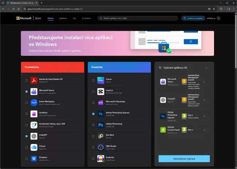The width and height of the screenshot is (237, 169).
Task: Click the Adobe Photoshop app icon
Action: [101, 125]
